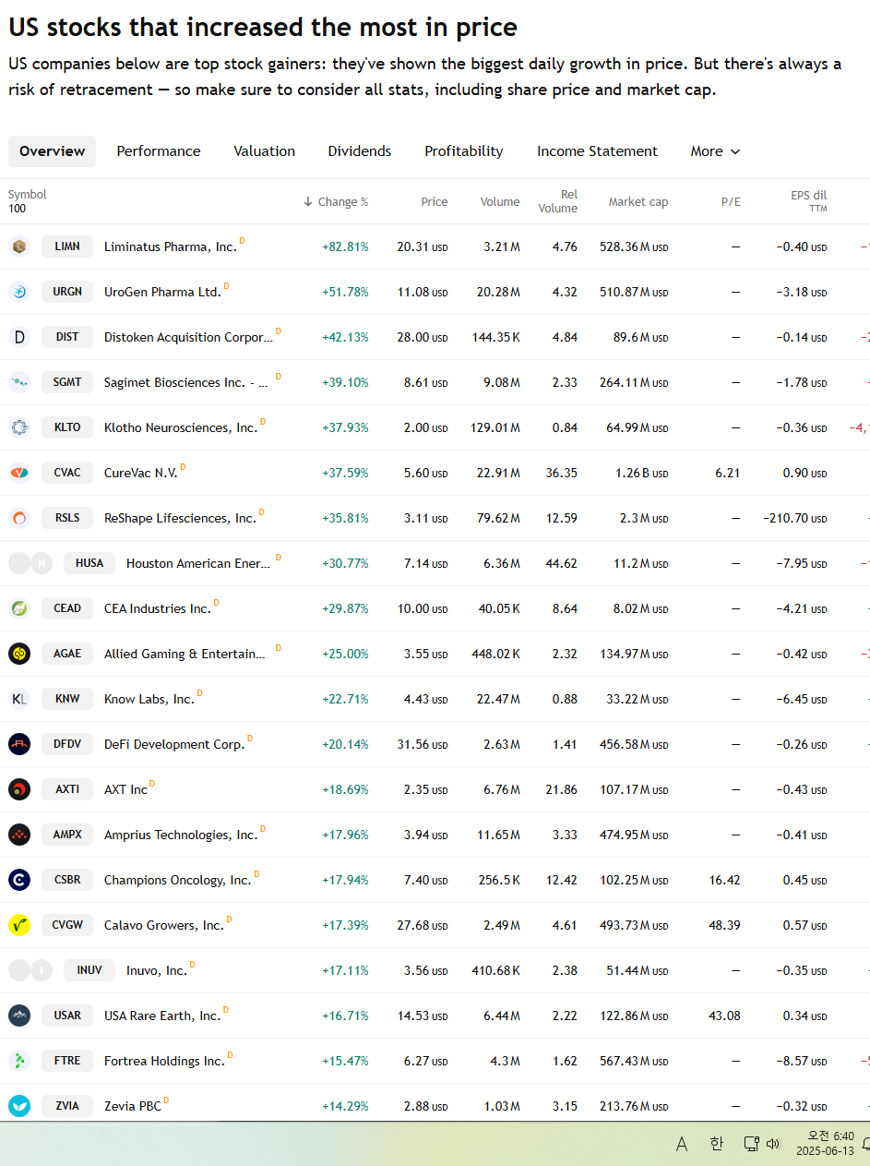The height and width of the screenshot is (1166, 870).
Task: Sort by the Change % column header
Action: click(336, 201)
